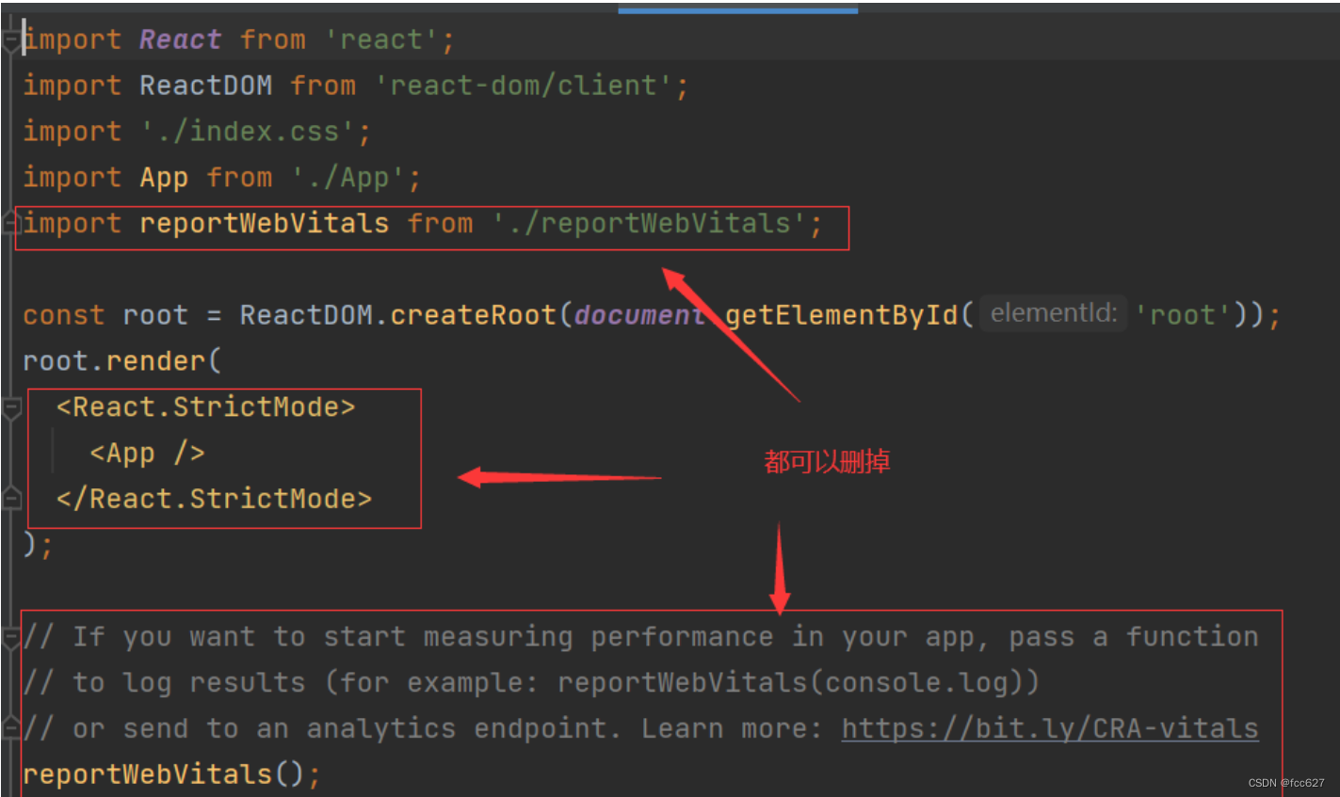Collapse comment block marker beside '// If you want'
Viewport: 1340px width, 797px height.
(11, 638)
